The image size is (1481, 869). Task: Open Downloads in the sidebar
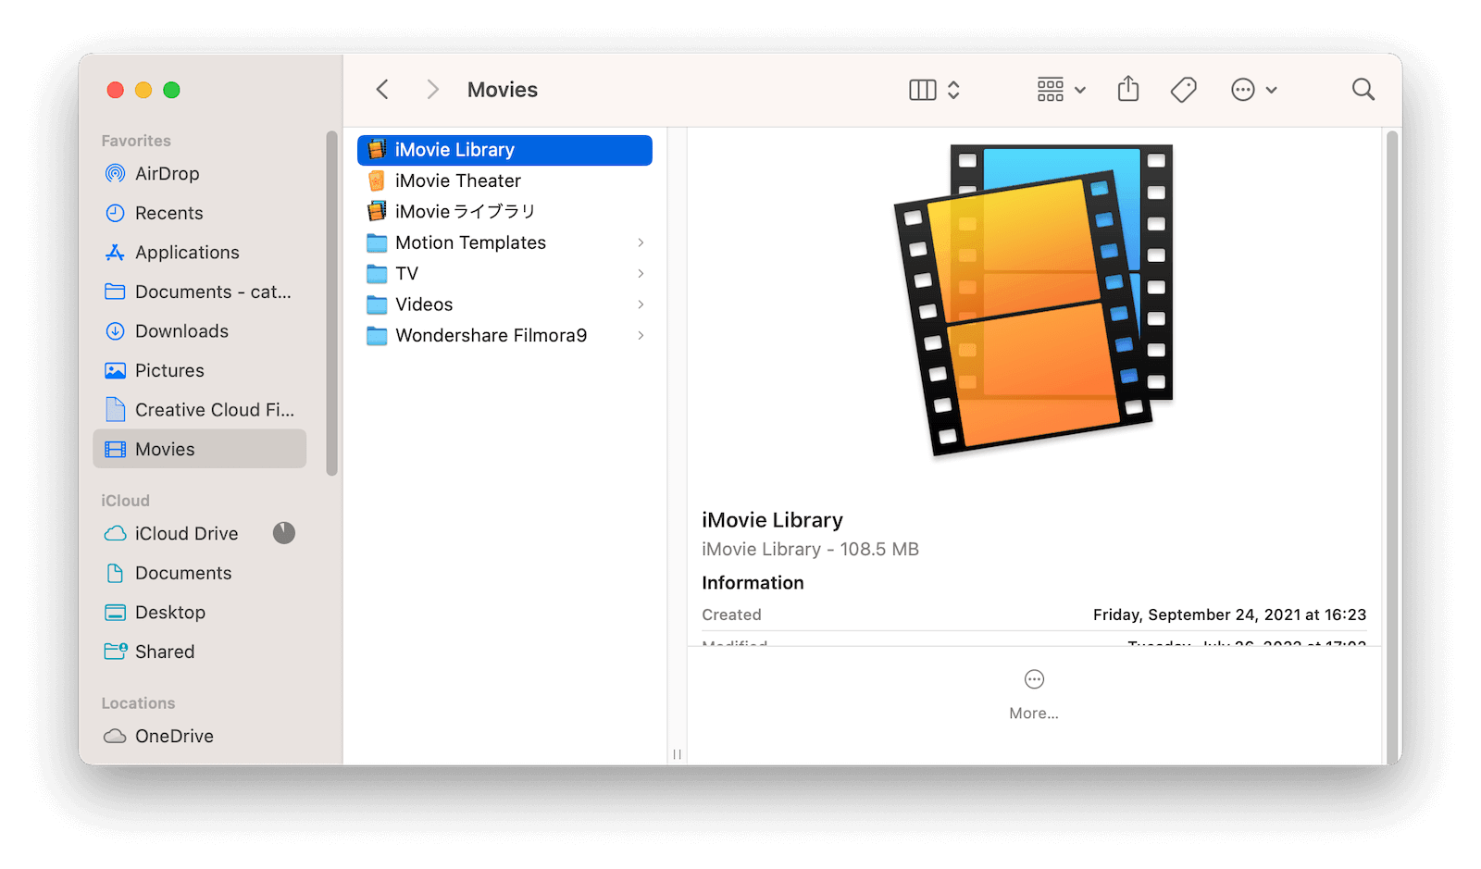click(199, 331)
